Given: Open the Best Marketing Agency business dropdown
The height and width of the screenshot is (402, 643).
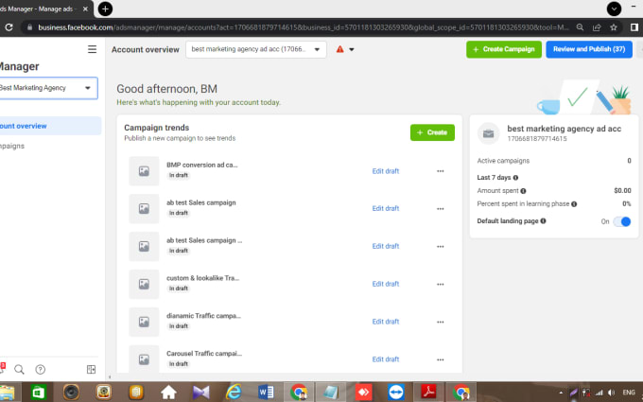Looking at the screenshot, I should [48, 88].
